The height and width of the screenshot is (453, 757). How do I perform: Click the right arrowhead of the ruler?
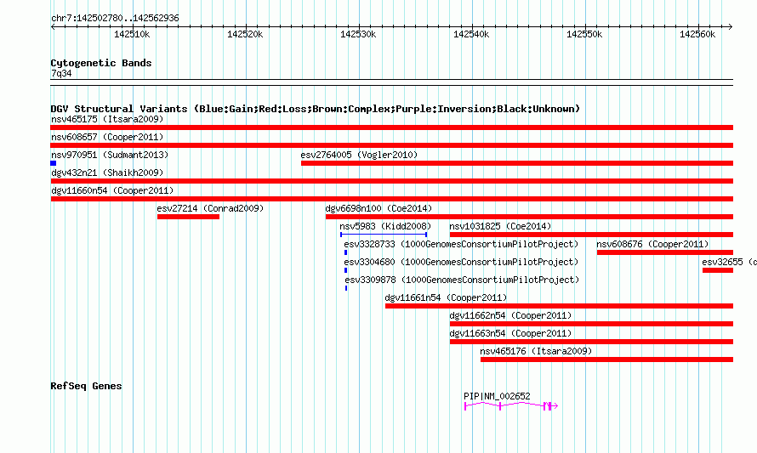(730, 26)
